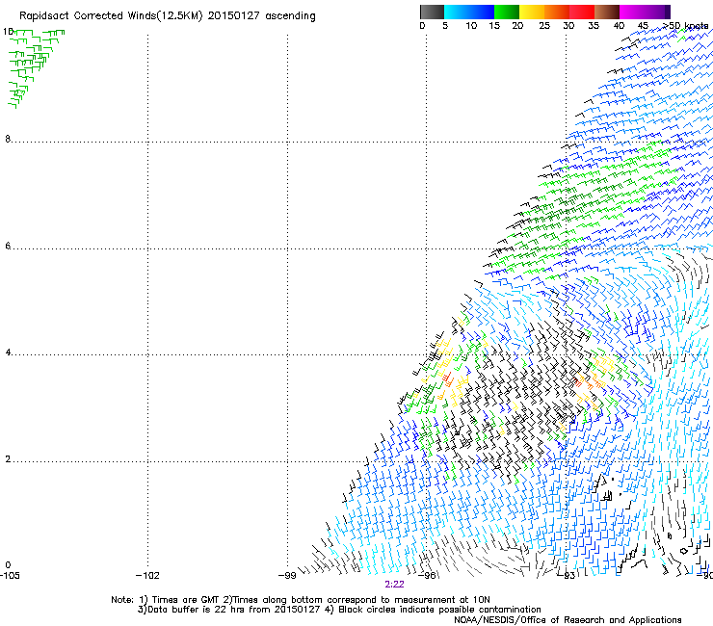Click the latitude 6 axis label
The image size is (713, 626).
coord(8,246)
